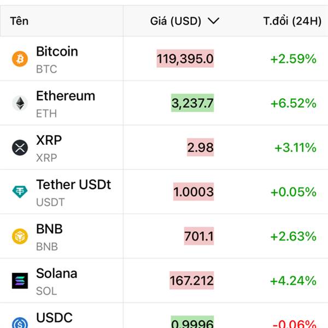Sort by T.đổi (24H) column header
Screen dimensions: 328x328
(x=292, y=21)
